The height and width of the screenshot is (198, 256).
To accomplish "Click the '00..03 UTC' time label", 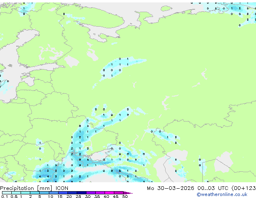I will [213, 188].
